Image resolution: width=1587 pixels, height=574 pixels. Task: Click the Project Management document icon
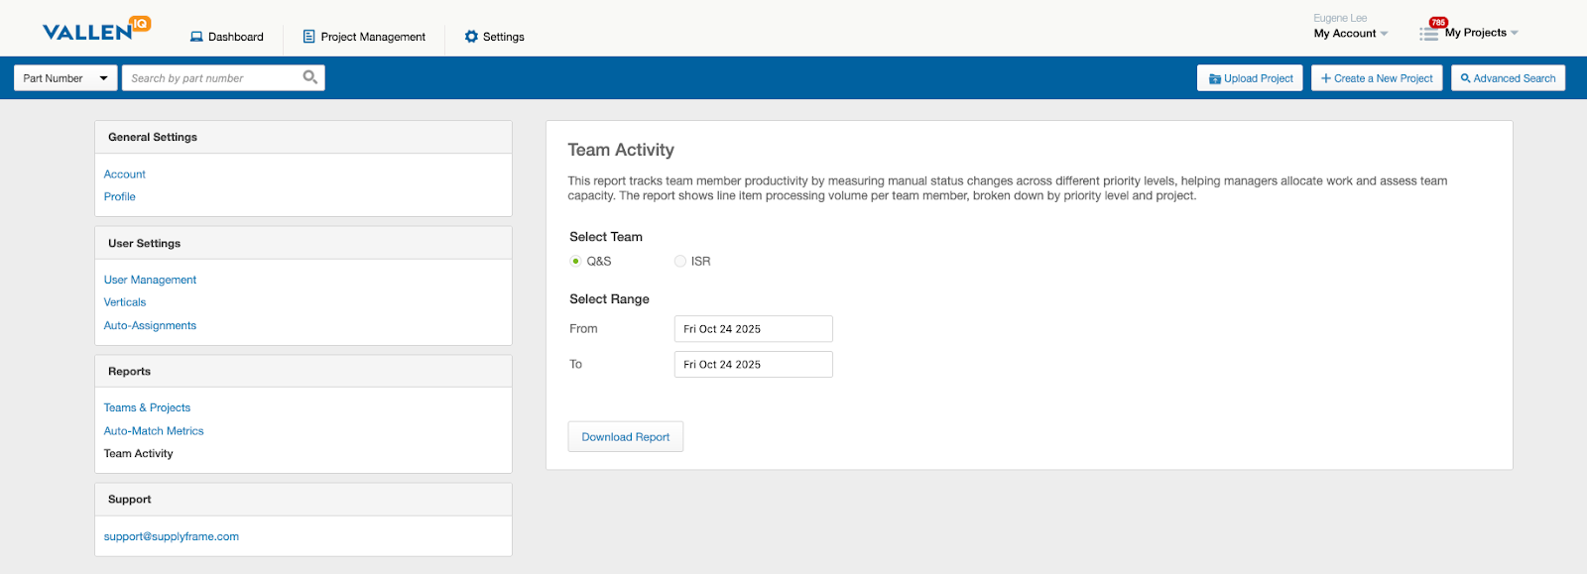pos(309,37)
